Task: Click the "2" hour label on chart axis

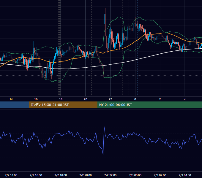Action: tap(160, 99)
